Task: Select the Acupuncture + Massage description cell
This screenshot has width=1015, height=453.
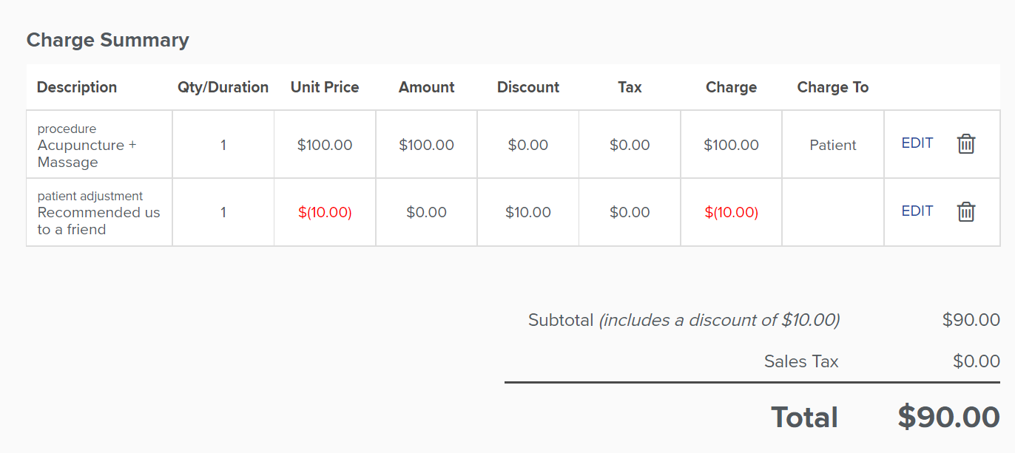Action: pyautogui.click(x=99, y=145)
